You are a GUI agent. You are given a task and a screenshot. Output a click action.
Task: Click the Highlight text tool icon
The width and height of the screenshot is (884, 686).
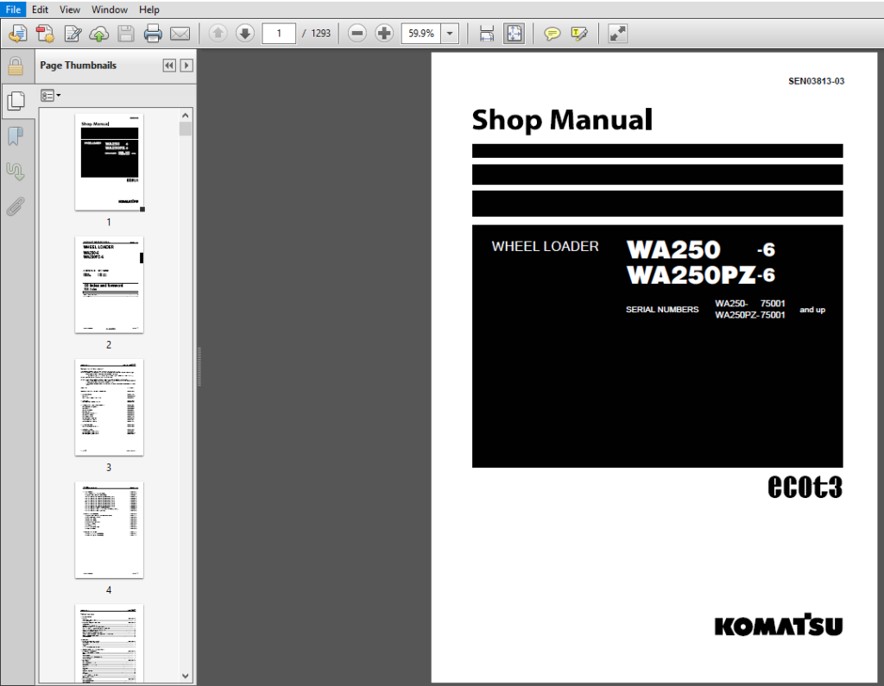579,34
